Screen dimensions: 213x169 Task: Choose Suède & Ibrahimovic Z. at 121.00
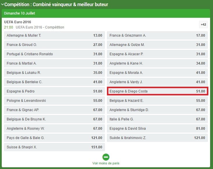(157, 138)
